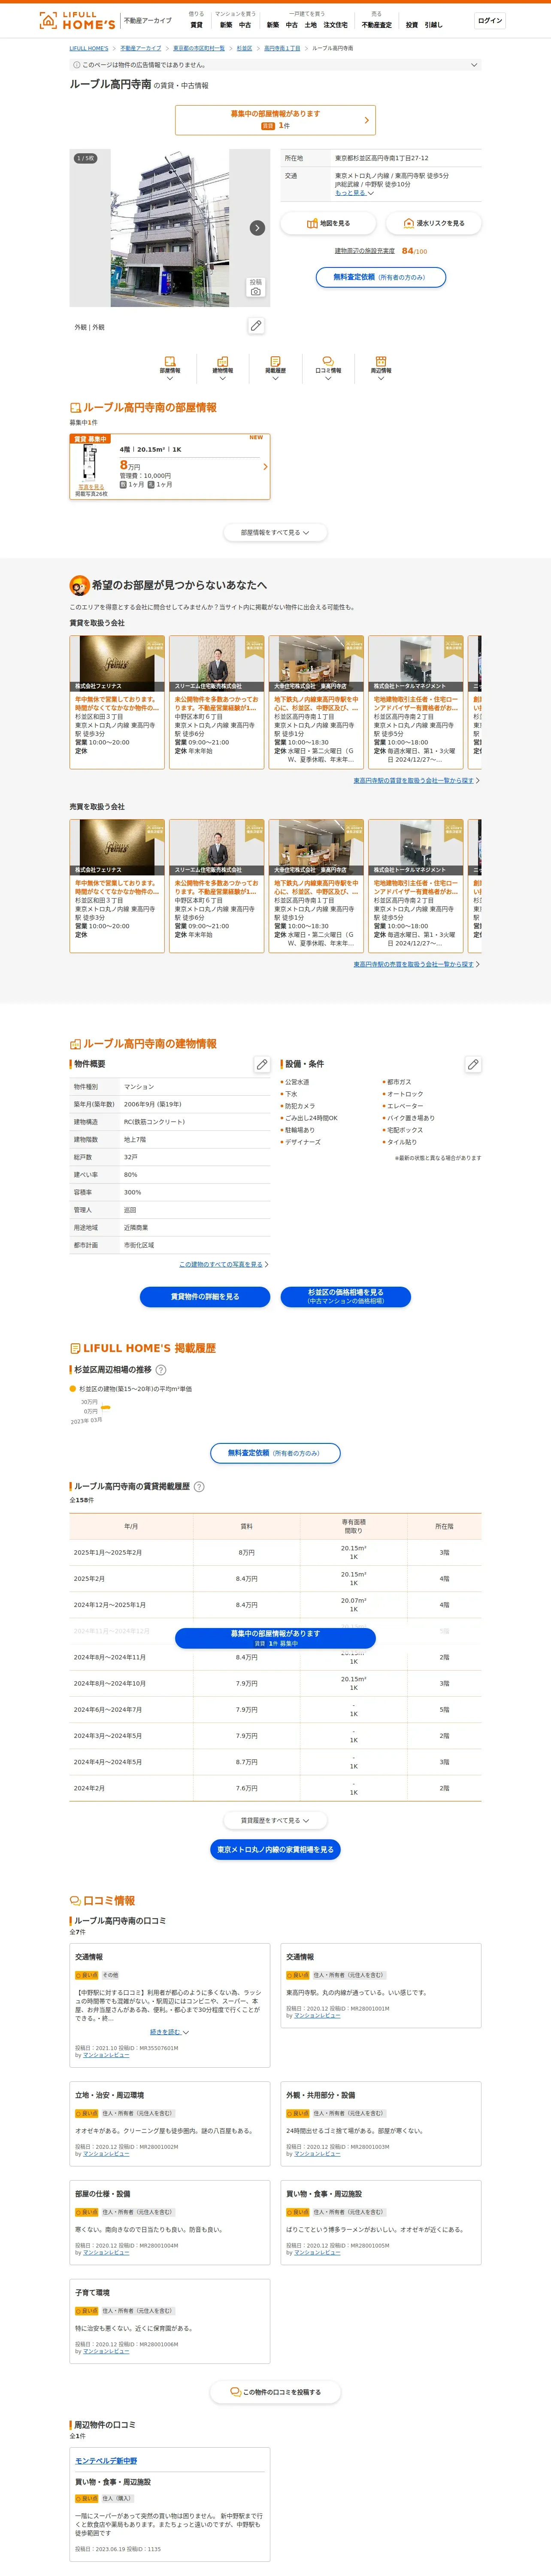The height and width of the screenshot is (2576, 551).
Task: Open the 4階 room listing floor plan thumbnail
Action: pos(91,463)
